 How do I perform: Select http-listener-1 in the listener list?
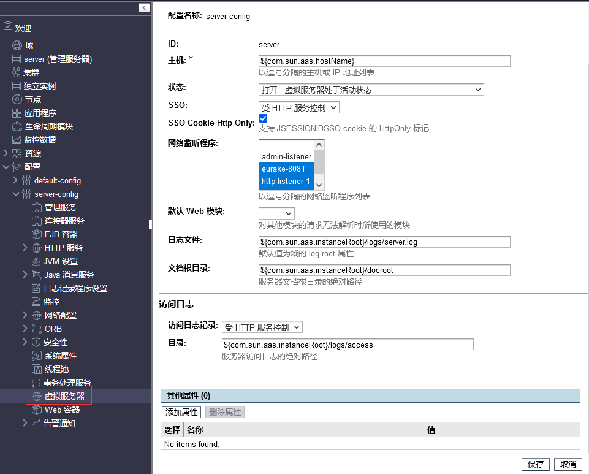(286, 181)
